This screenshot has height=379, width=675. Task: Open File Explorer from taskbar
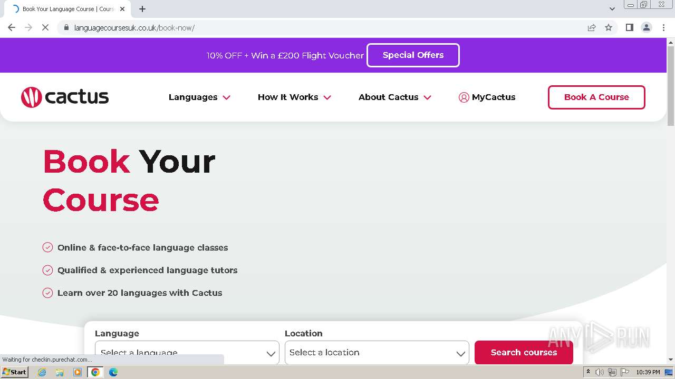(60, 372)
